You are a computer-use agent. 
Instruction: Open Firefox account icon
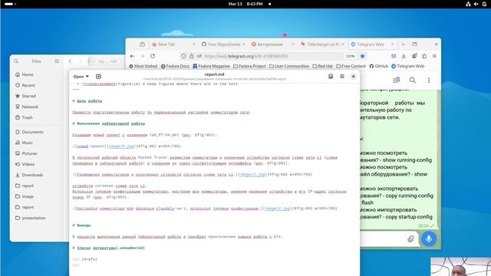(x=414, y=56)
